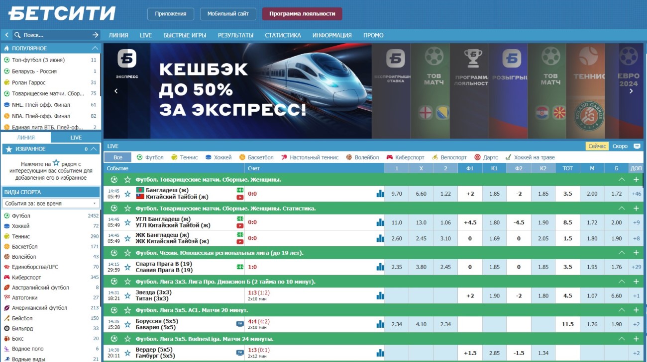Favorite the Лига 5x5 ACL league
The width and height of the screenshot is (647, 362).
[127, 310]
